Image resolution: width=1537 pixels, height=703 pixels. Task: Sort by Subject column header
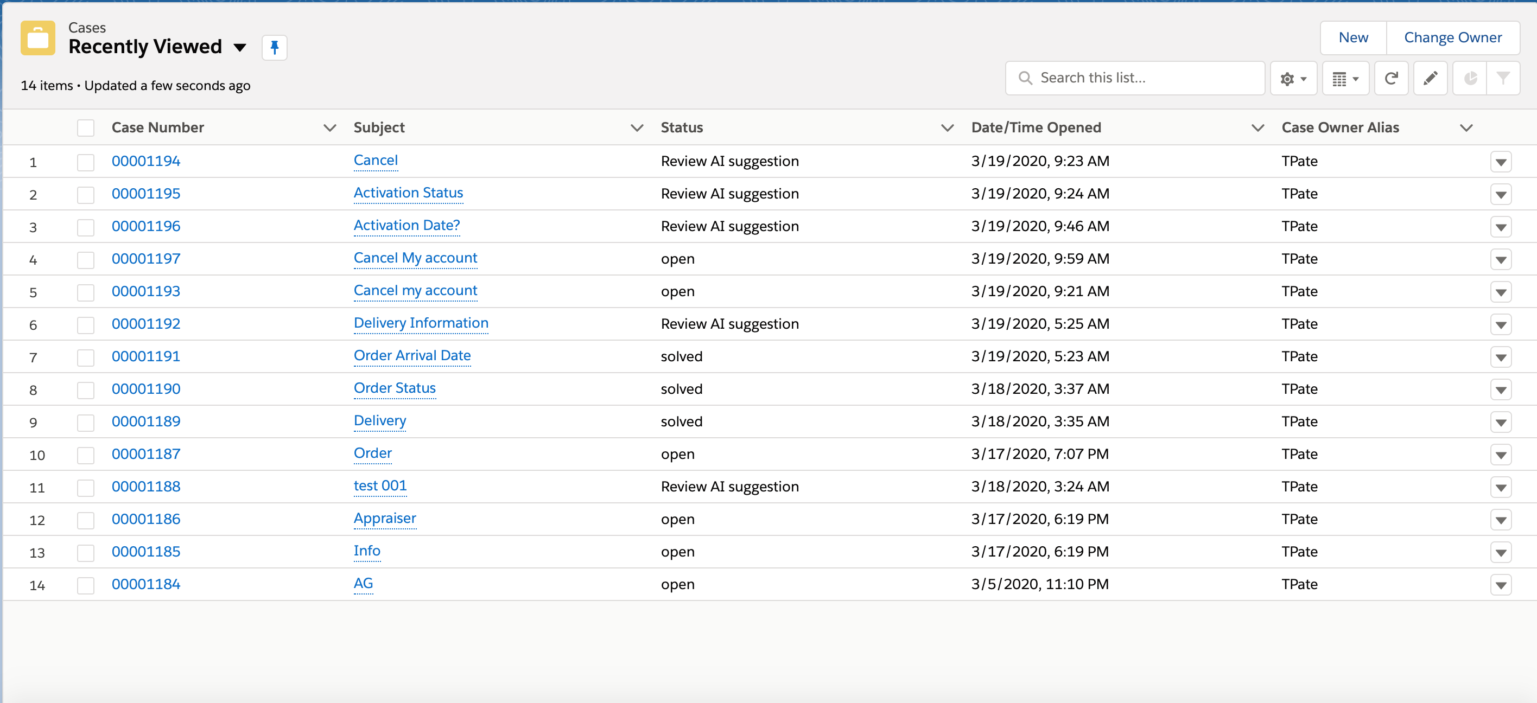coord(379,127)
